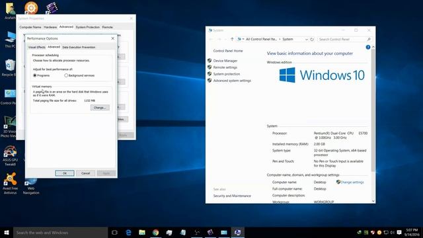Select the Background services radio button

pyautogui.click(x=66, y=75)
